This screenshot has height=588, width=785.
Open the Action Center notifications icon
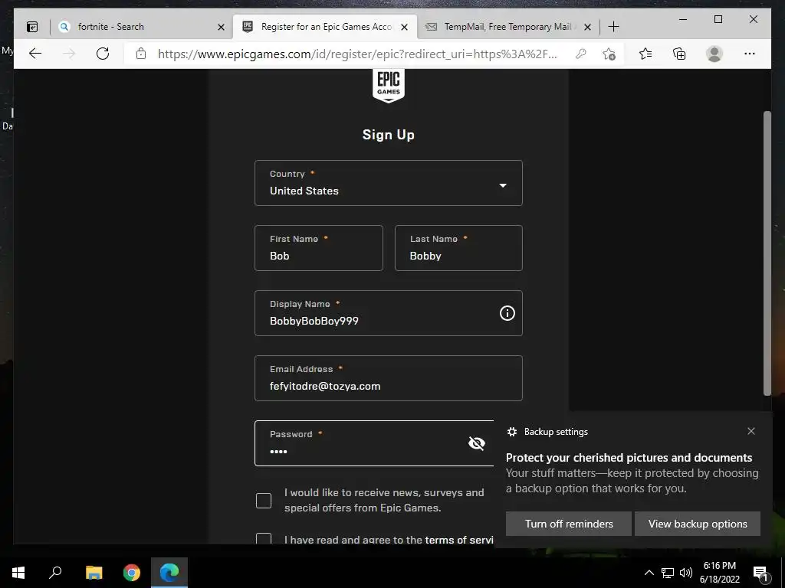pos(760,573)
